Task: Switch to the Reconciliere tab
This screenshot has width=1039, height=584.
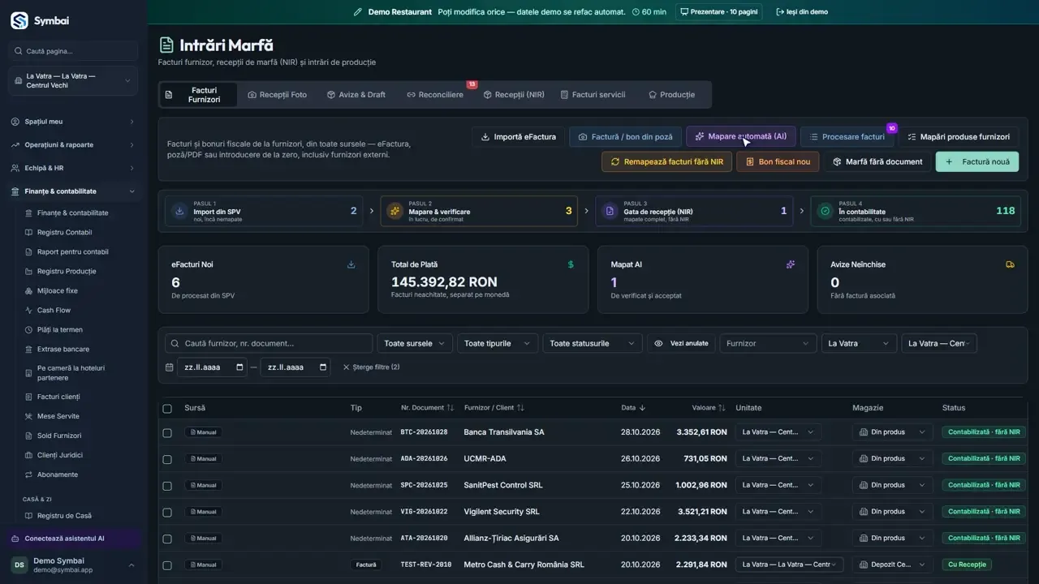Action: pos(435,95)
